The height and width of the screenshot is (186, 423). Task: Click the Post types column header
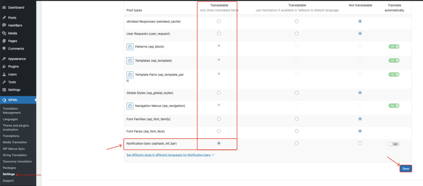[x=134, y=10]
